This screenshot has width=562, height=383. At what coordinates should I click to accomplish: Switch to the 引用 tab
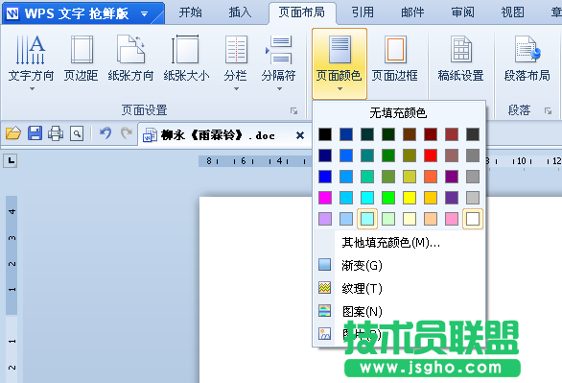pyautogui.click(x=363, y=12)
